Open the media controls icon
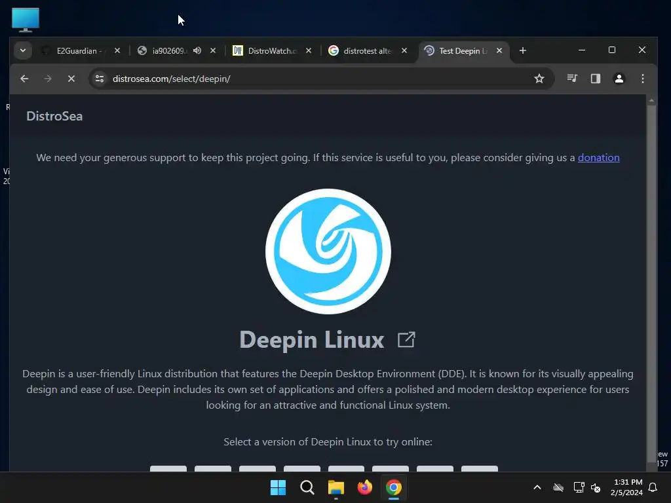This screenshot has width=671, height=503. [x=572, y=79]
